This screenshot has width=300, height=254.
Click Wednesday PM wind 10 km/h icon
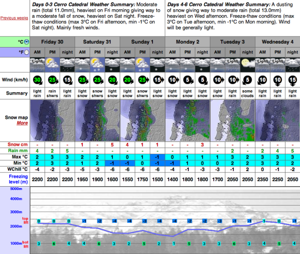[x=277, y=80]
